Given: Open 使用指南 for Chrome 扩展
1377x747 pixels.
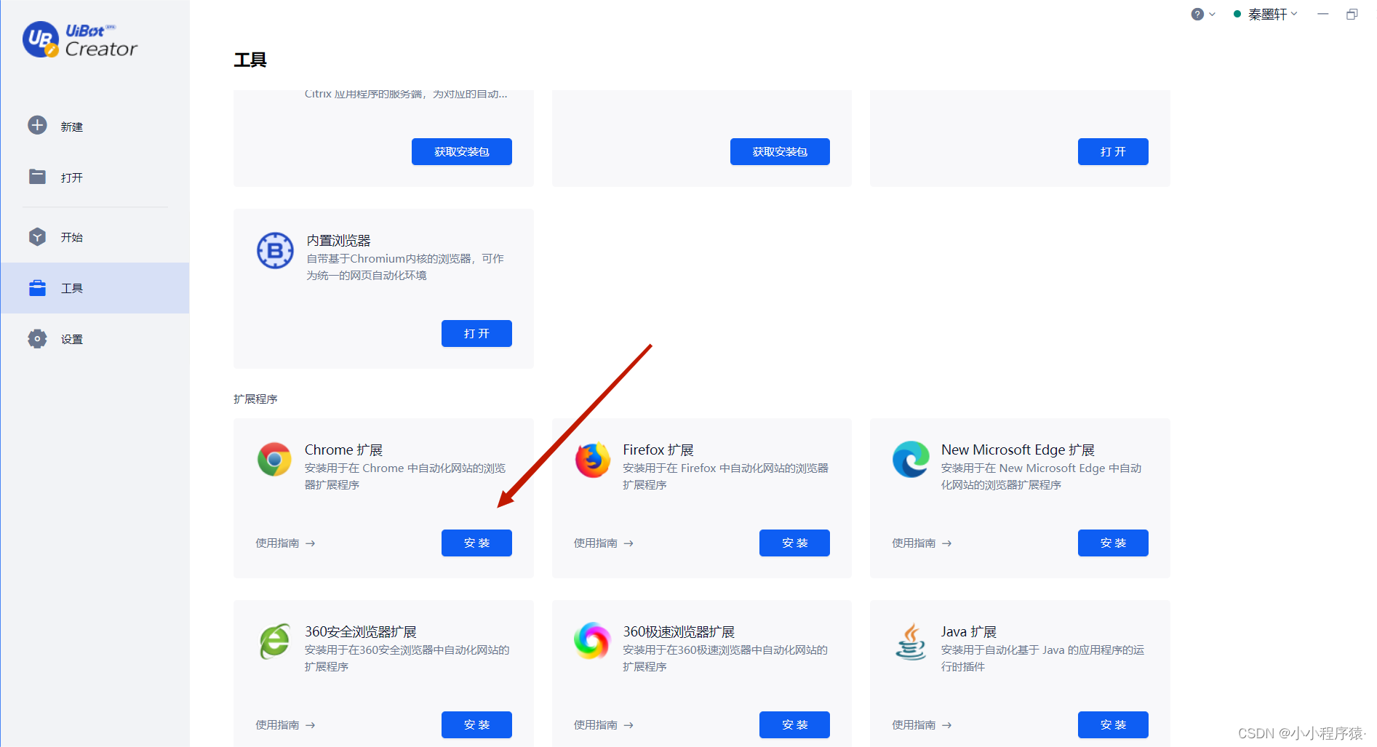Looking at the screenshot, I should pos(285,543).
